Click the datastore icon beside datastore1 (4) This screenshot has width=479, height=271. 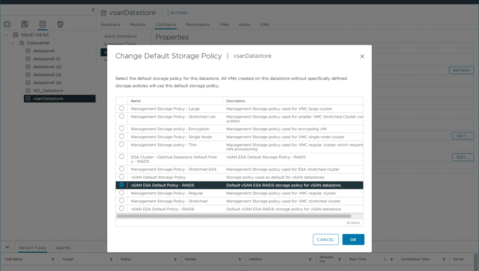coord(28,83)
